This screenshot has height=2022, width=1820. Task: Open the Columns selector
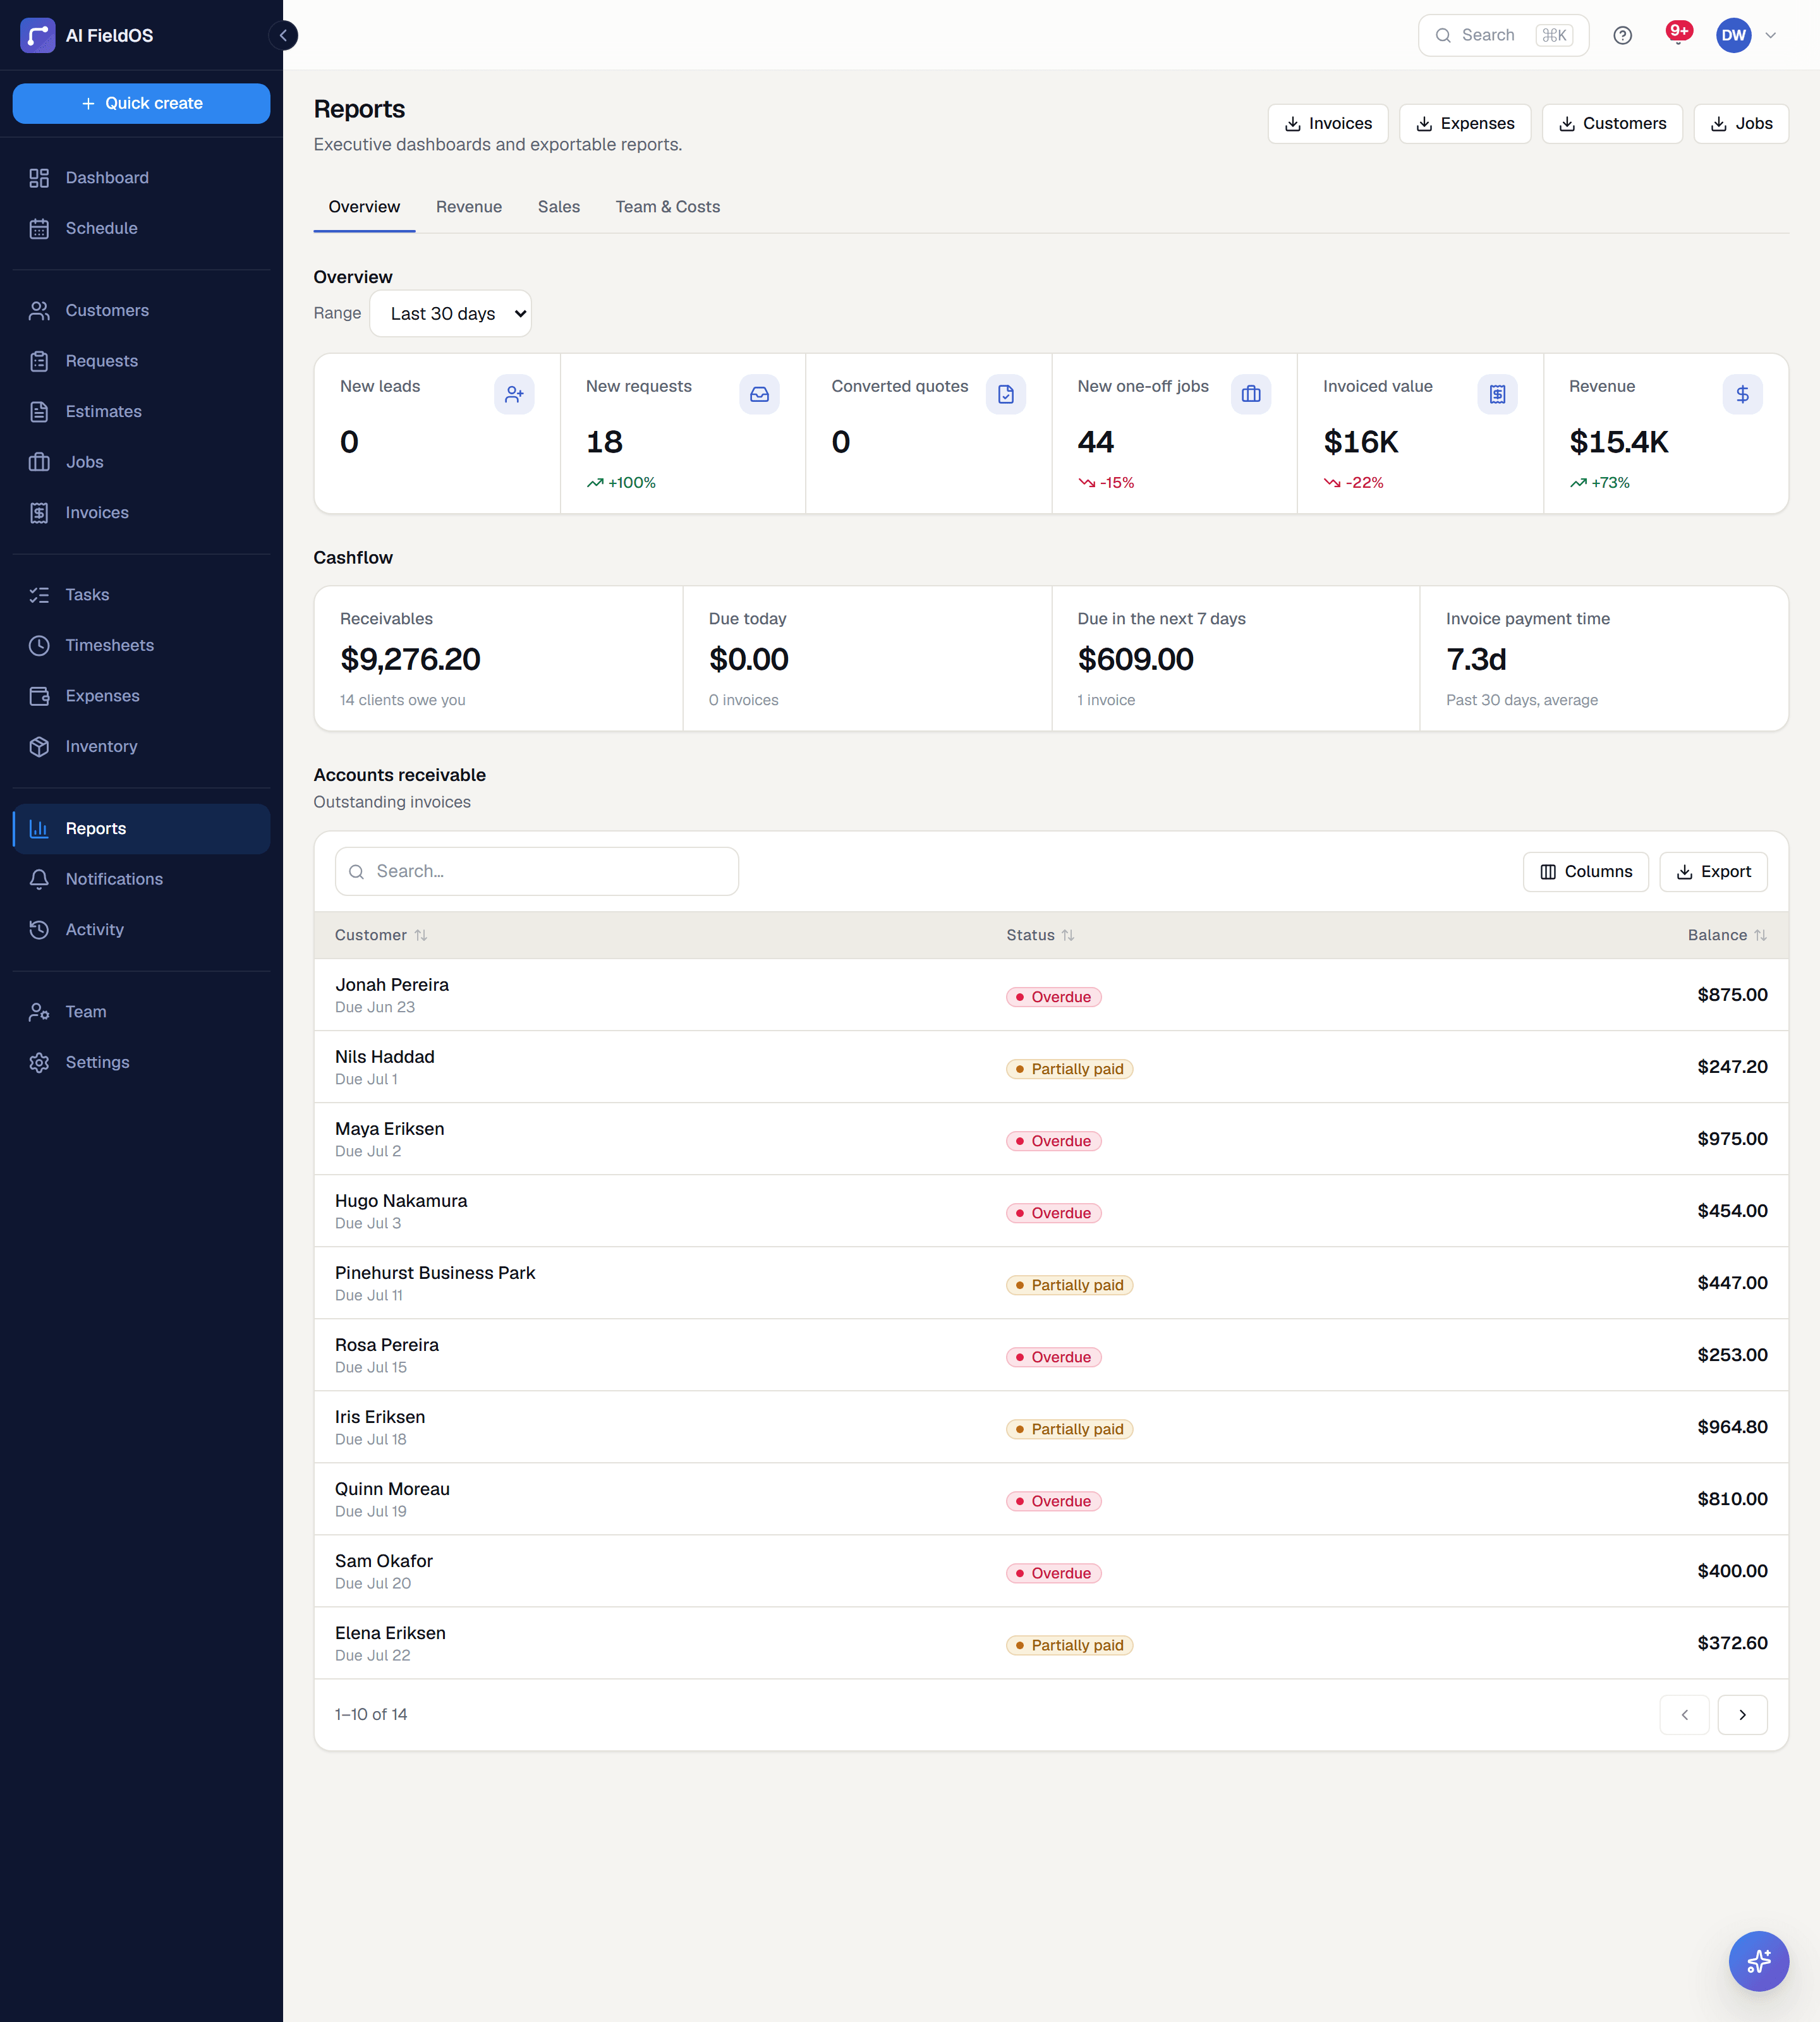point(1585,872)
